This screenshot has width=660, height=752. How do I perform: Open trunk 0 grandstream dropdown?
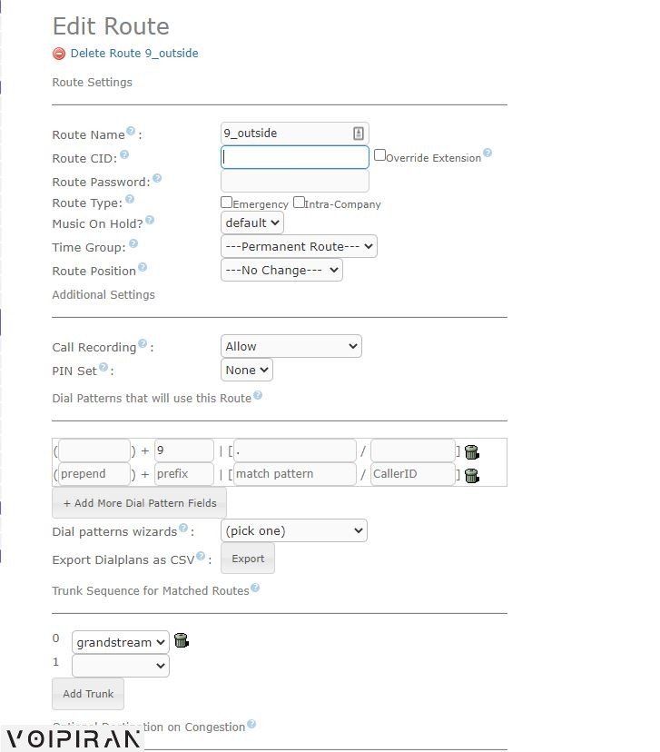click(x=121, y=642)
